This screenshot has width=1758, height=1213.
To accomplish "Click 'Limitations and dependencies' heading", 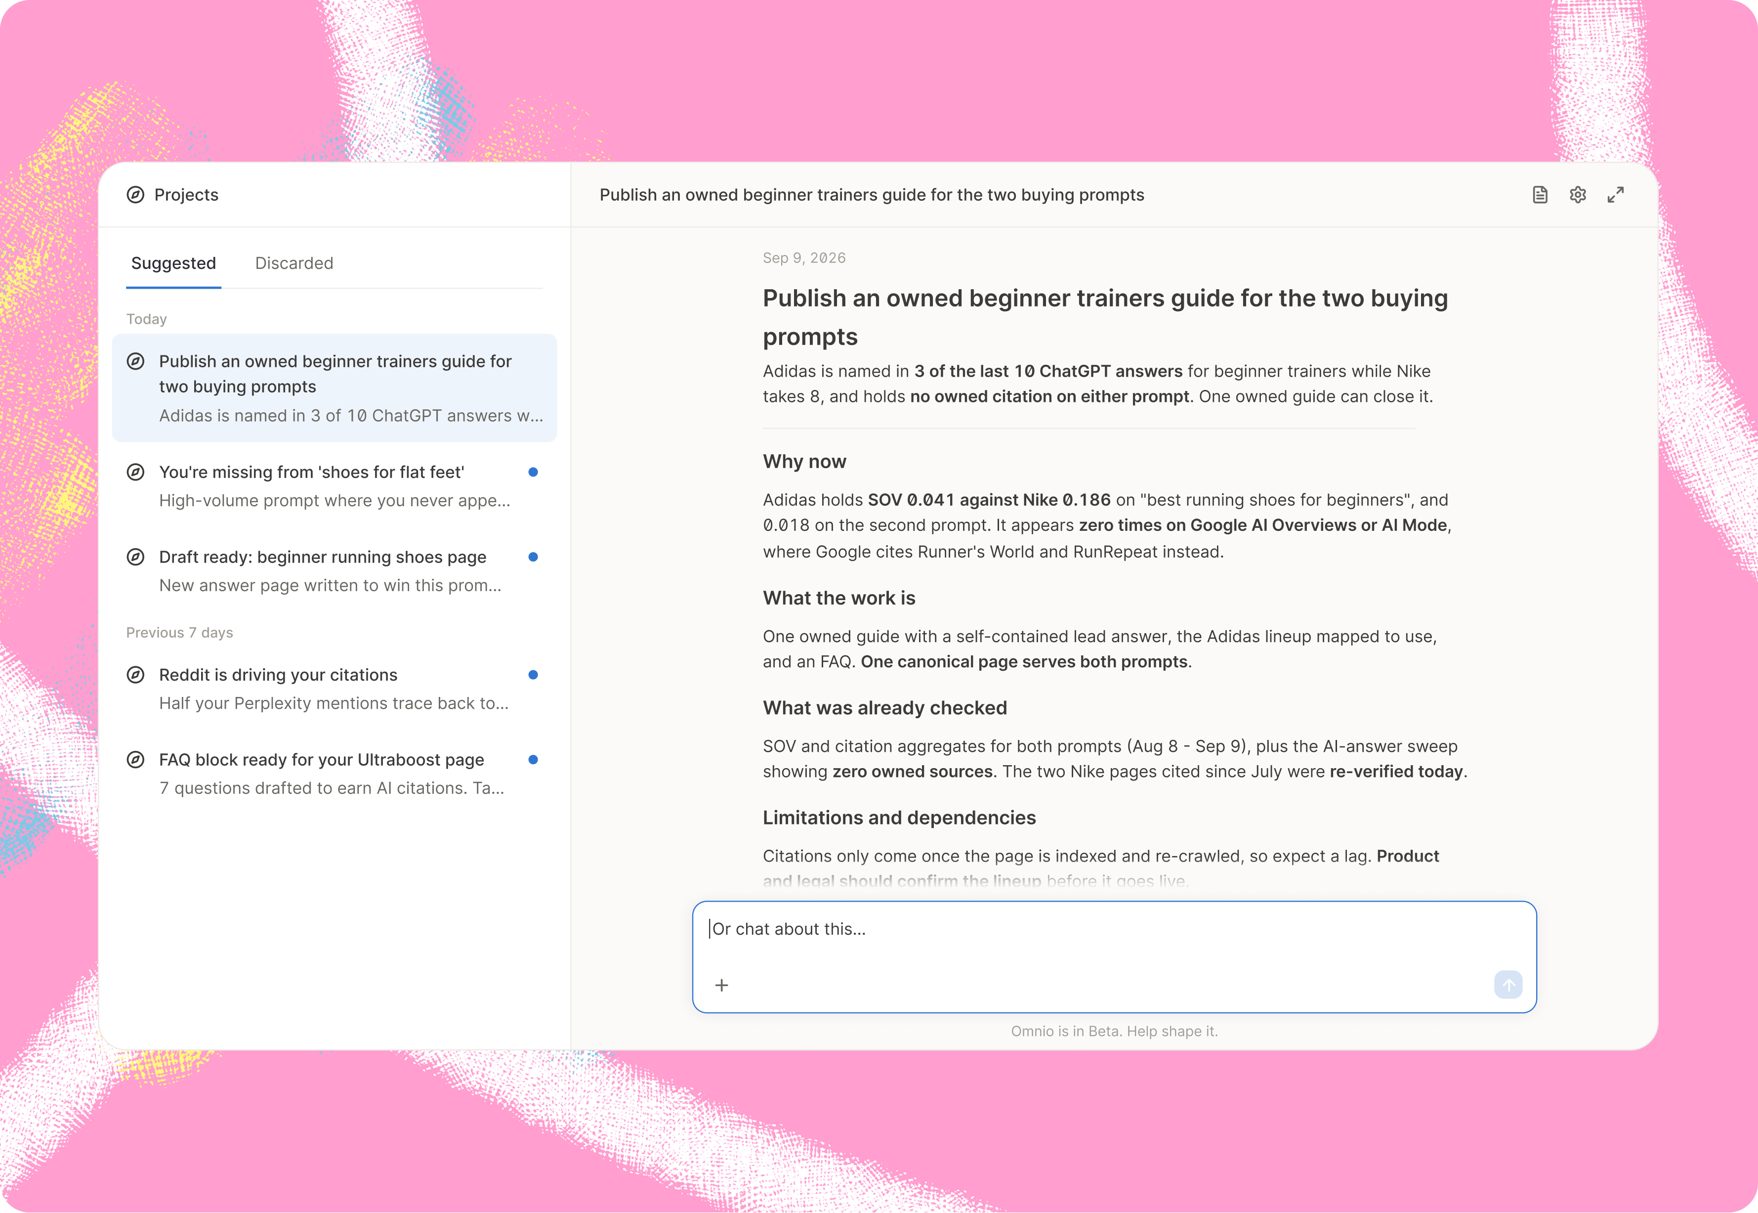I will click(900, 818).
